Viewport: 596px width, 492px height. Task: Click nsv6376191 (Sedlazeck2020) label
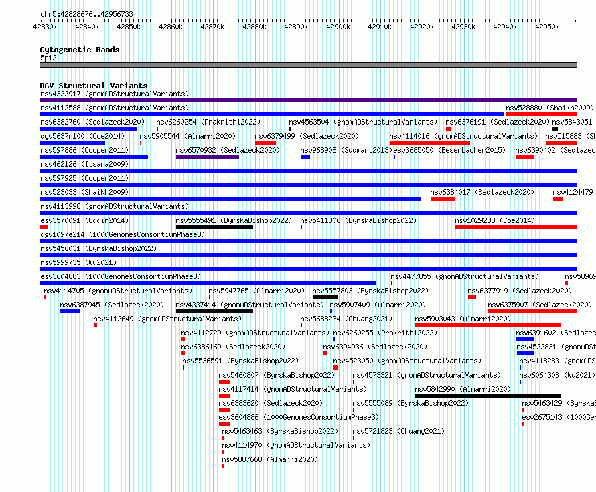(498, 122)
